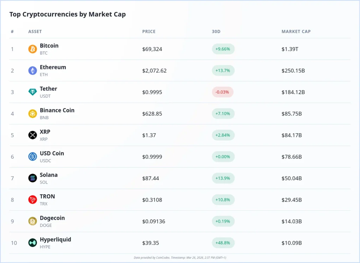Click the TRON red logo icon
This screenshot has width=360, height=263.
click(32, 200)
